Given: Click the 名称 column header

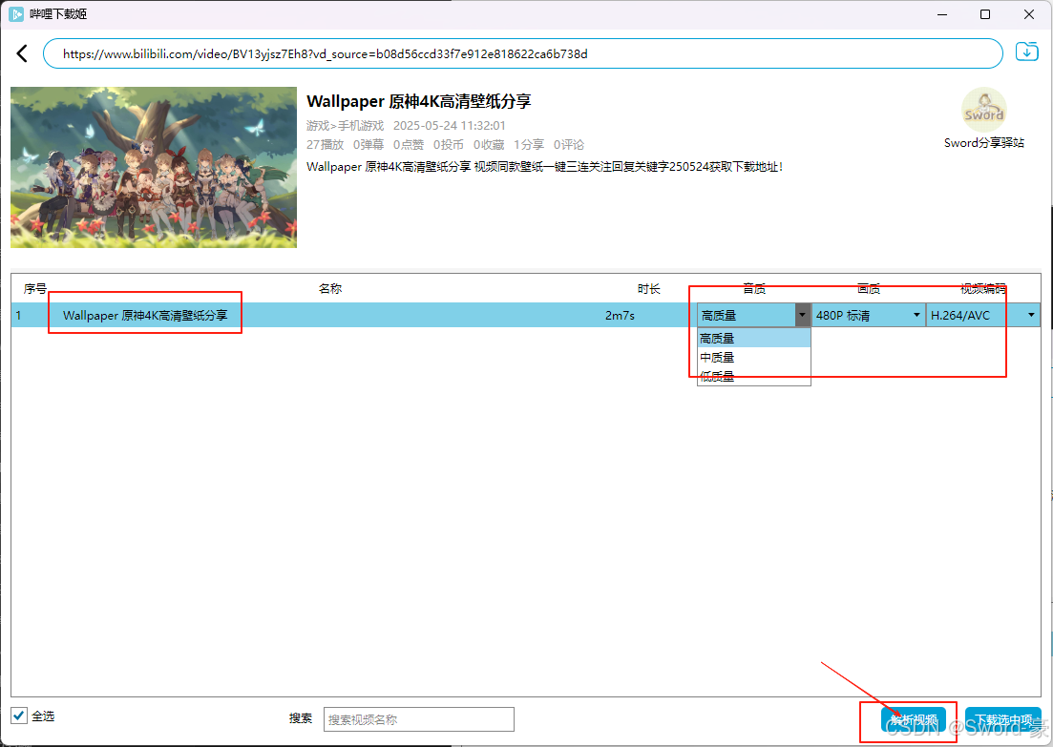Looking at the screenshot, I should coord(329,289).
